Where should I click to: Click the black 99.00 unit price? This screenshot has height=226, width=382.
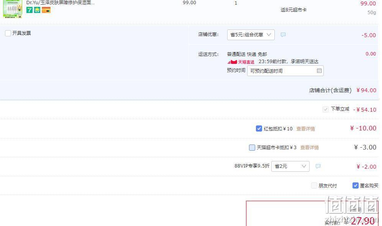189,3
